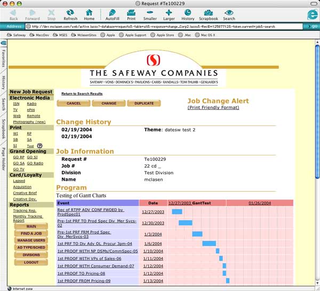Open the History side tab
320x291 pixels.
[x=3, y=83]
